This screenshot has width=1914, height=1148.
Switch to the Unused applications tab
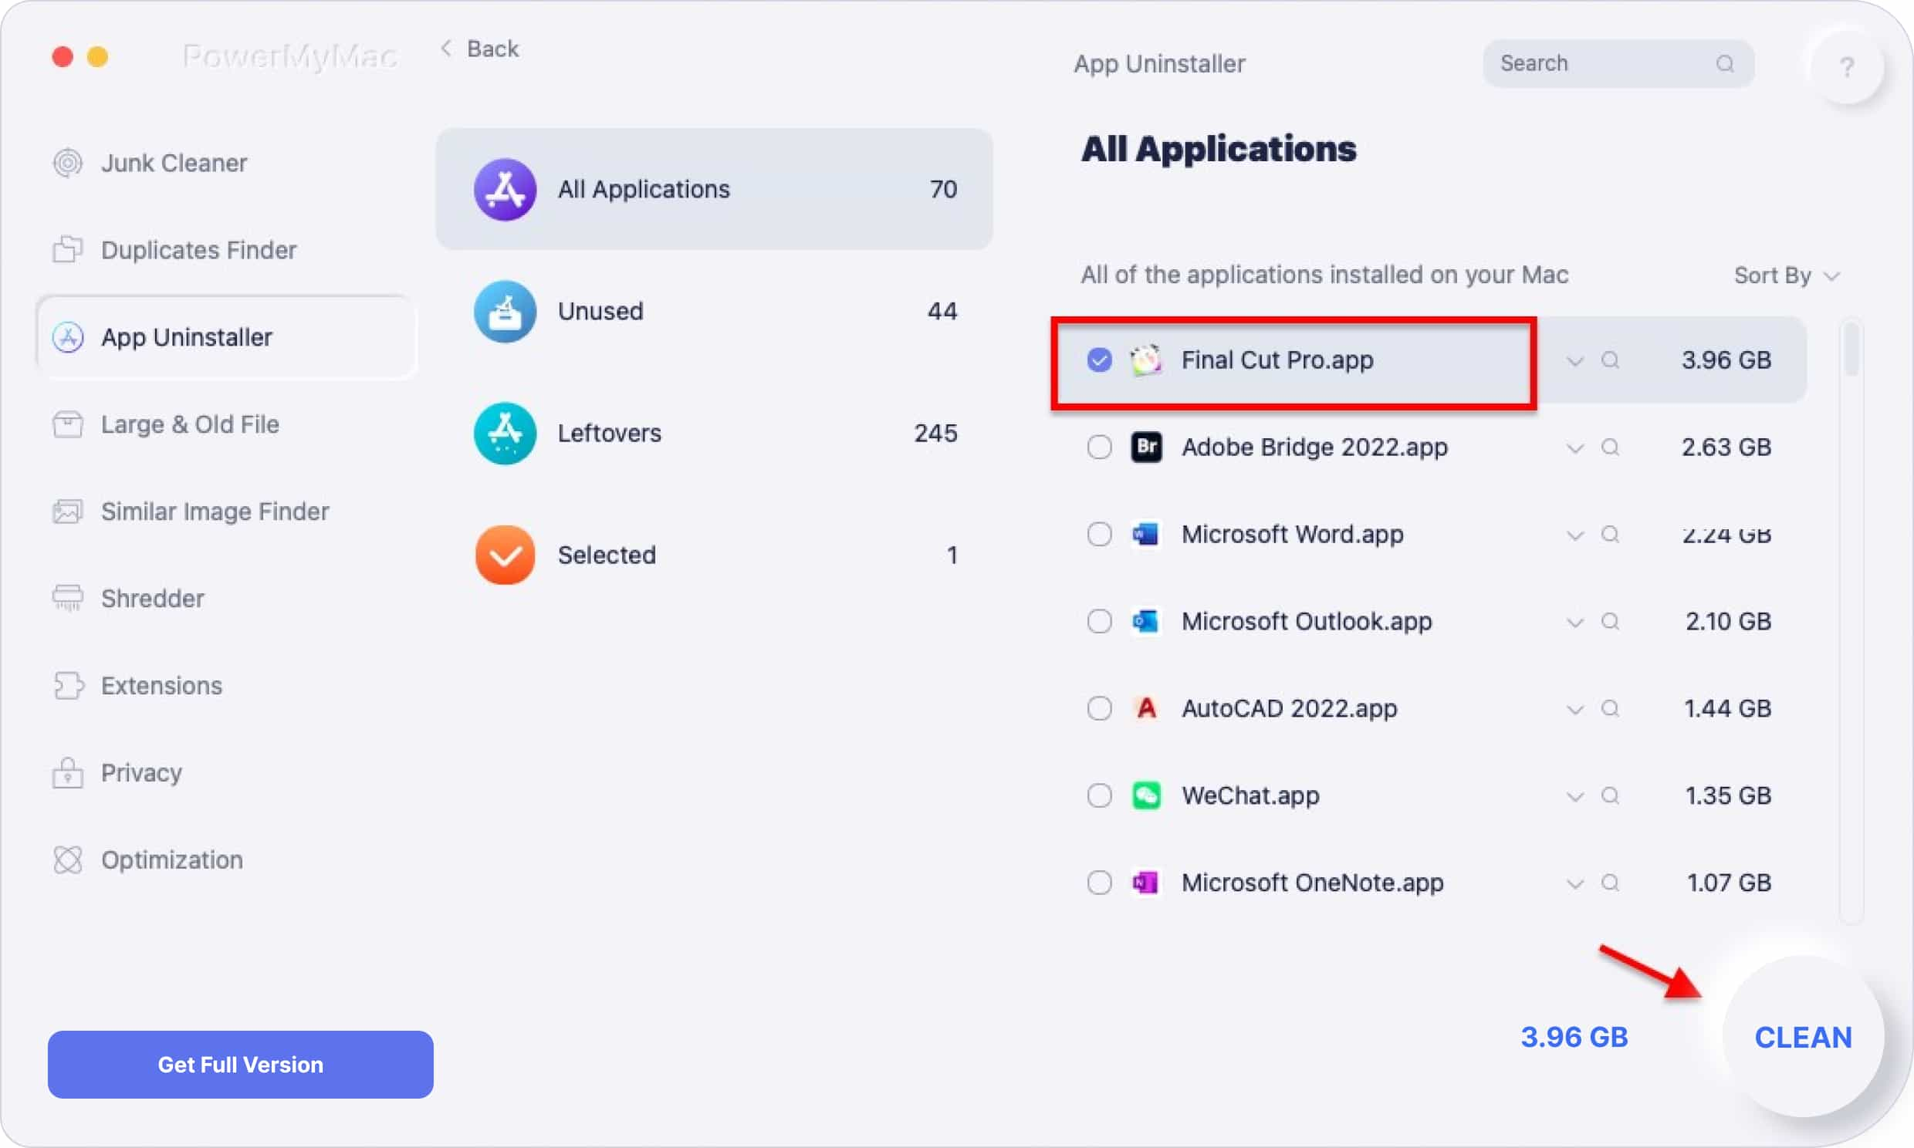(712, 310)
